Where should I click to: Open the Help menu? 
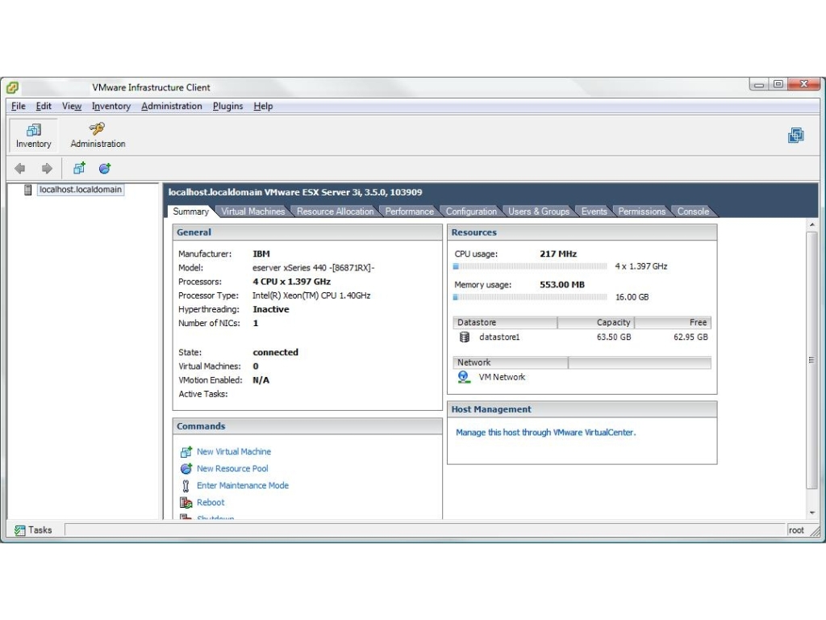264,106
